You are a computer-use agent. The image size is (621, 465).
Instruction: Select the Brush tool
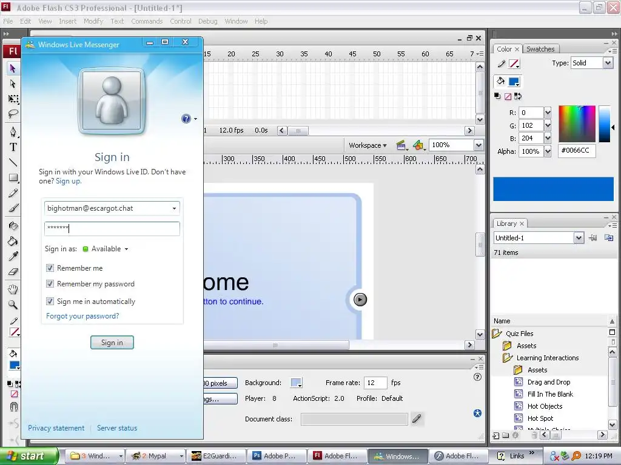click(13, 208)
